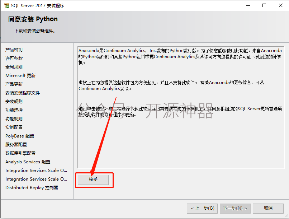Image resolution: width=289 pixels, height=219 pixels.
Task: Select PolyBase 配置 step in sidebar
Action: click(x=20, y=136)
